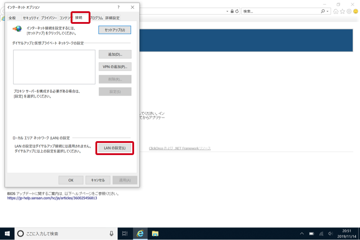This screenshot has height=240, width=360.
Task: Click the network Wi-Fi tray icon
Action: (321, 234)
